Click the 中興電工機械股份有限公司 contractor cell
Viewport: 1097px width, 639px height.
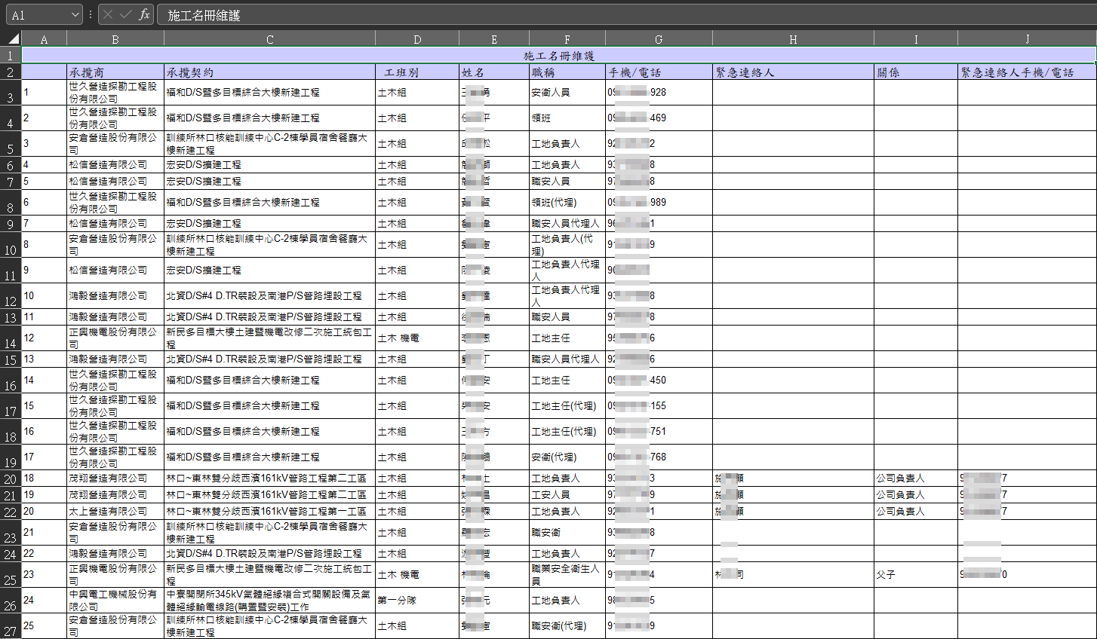[x=115, y=601]
